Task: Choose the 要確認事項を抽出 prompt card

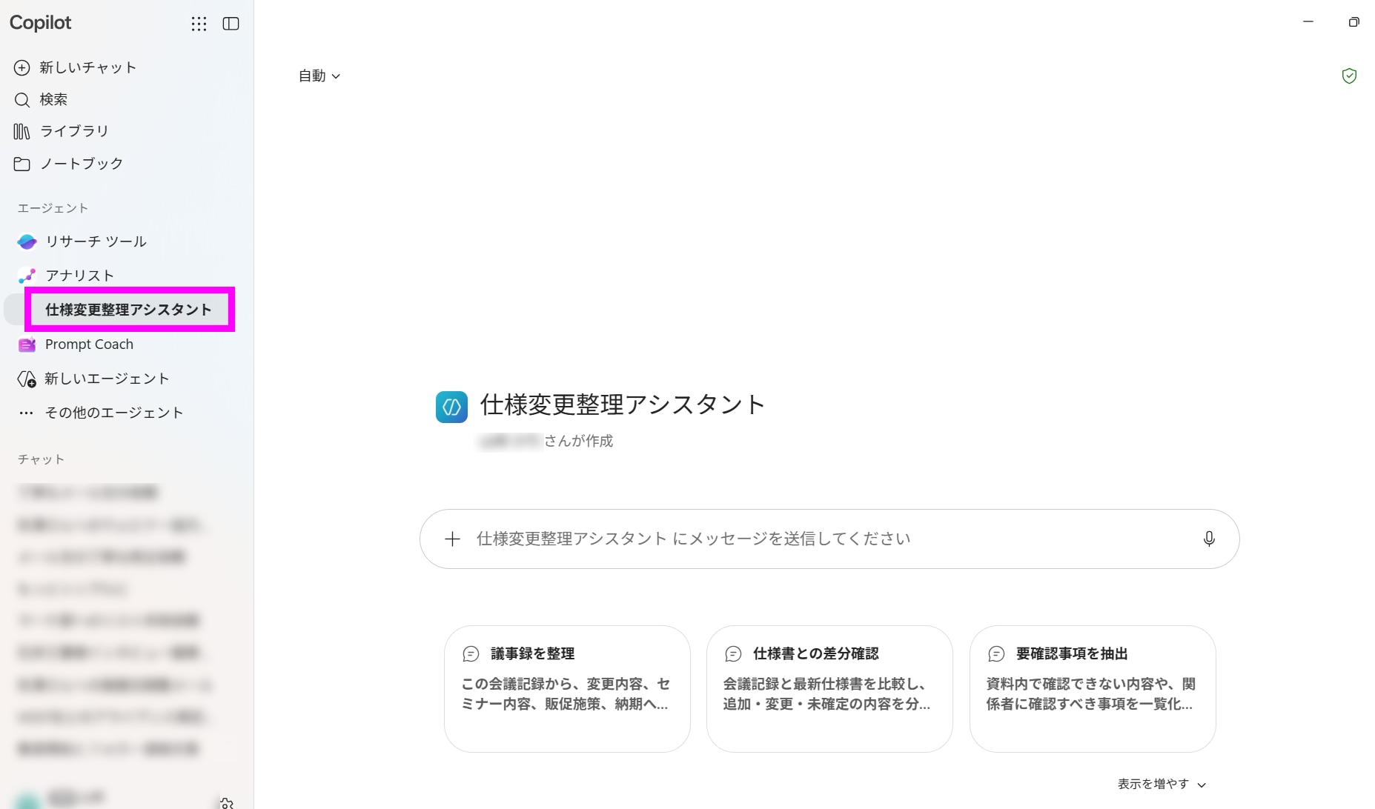Action: pos(1093,689)
